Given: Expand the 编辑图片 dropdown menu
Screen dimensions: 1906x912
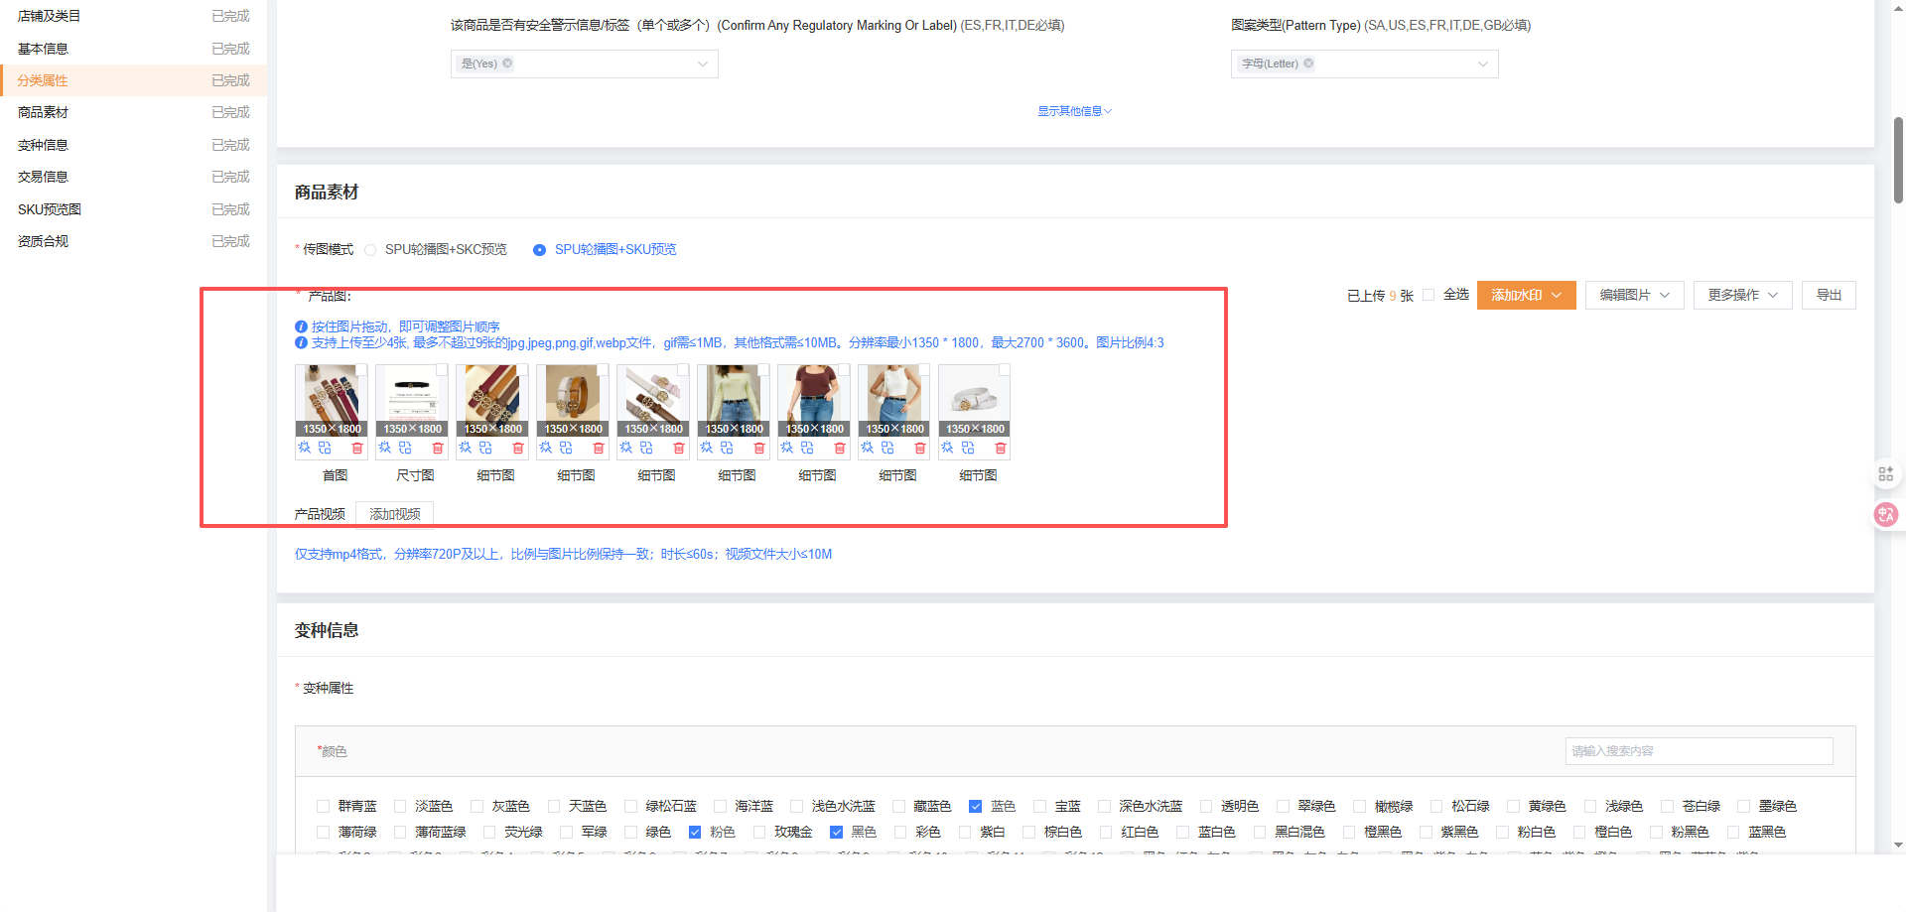Looking at the screenshot, I should [x=1633, y=296].
